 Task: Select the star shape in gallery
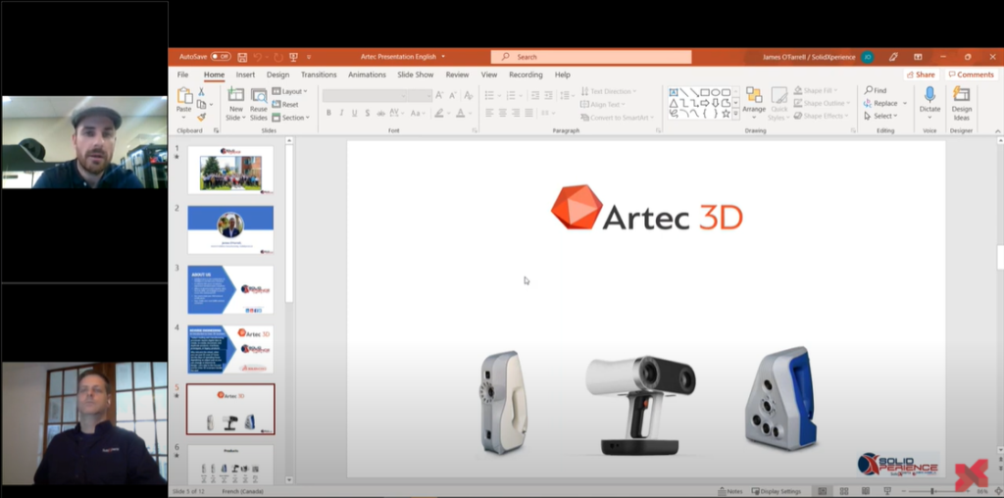(x=727, y=114)
